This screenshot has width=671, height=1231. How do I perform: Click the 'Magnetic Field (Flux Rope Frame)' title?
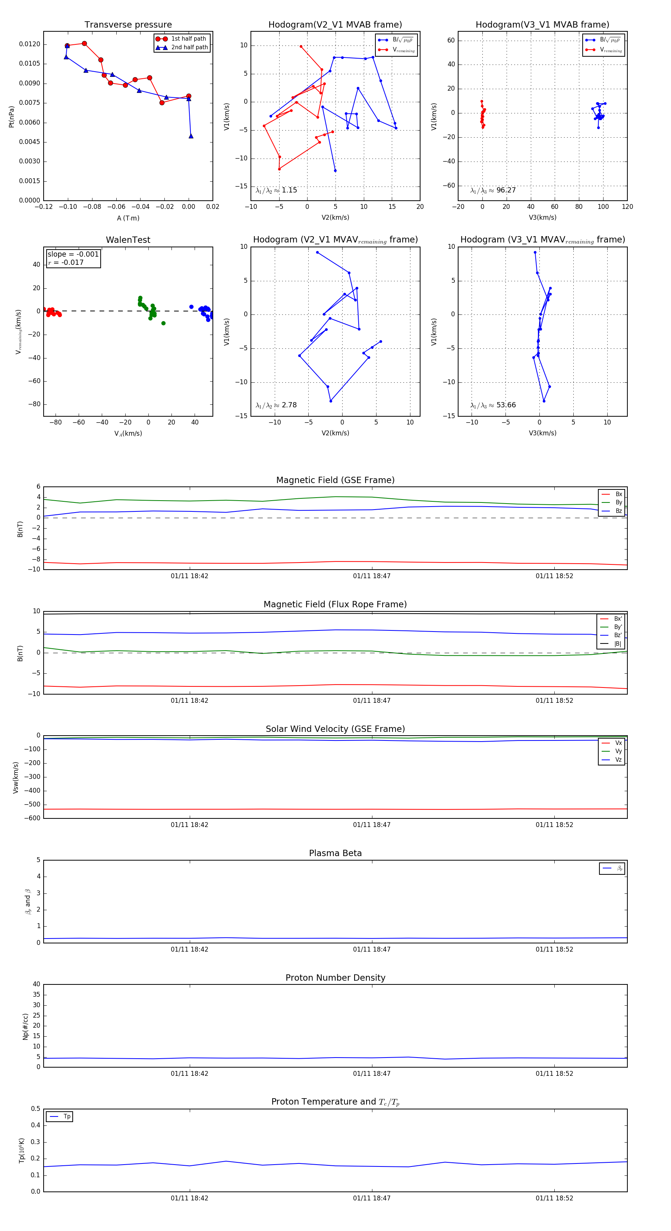click(x=335, y=605)
